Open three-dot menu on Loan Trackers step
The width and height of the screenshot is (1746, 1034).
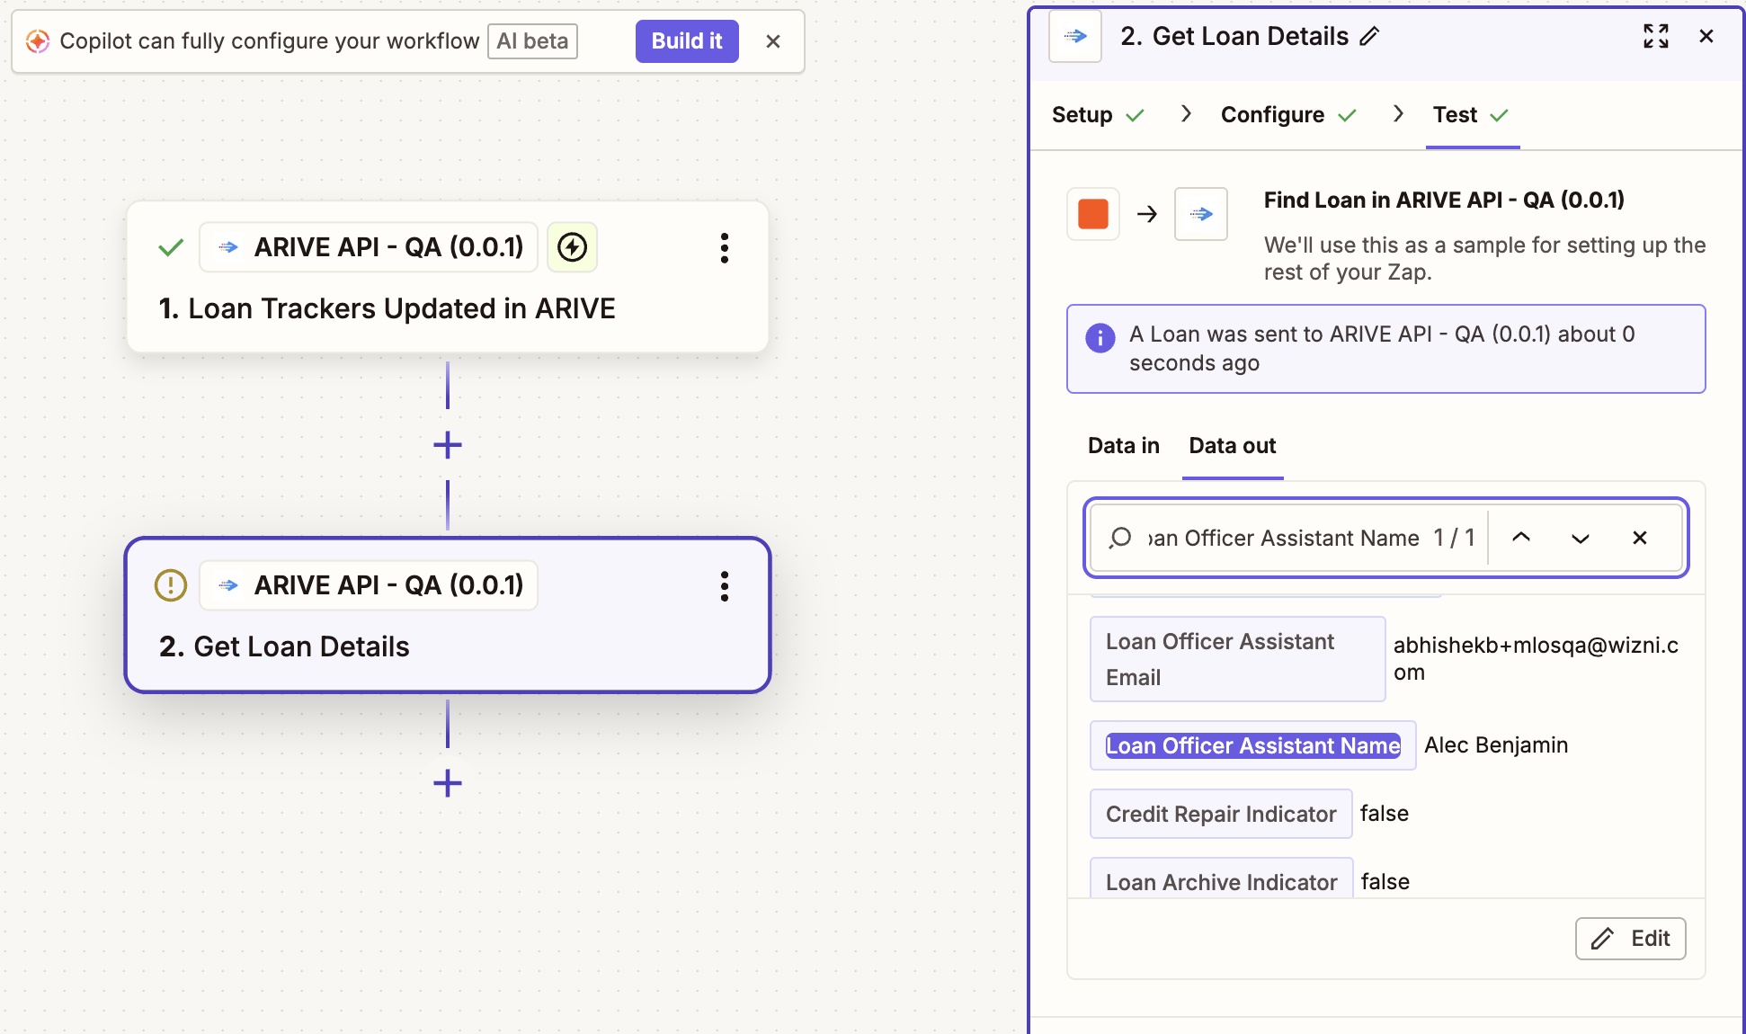pos(724,248)
